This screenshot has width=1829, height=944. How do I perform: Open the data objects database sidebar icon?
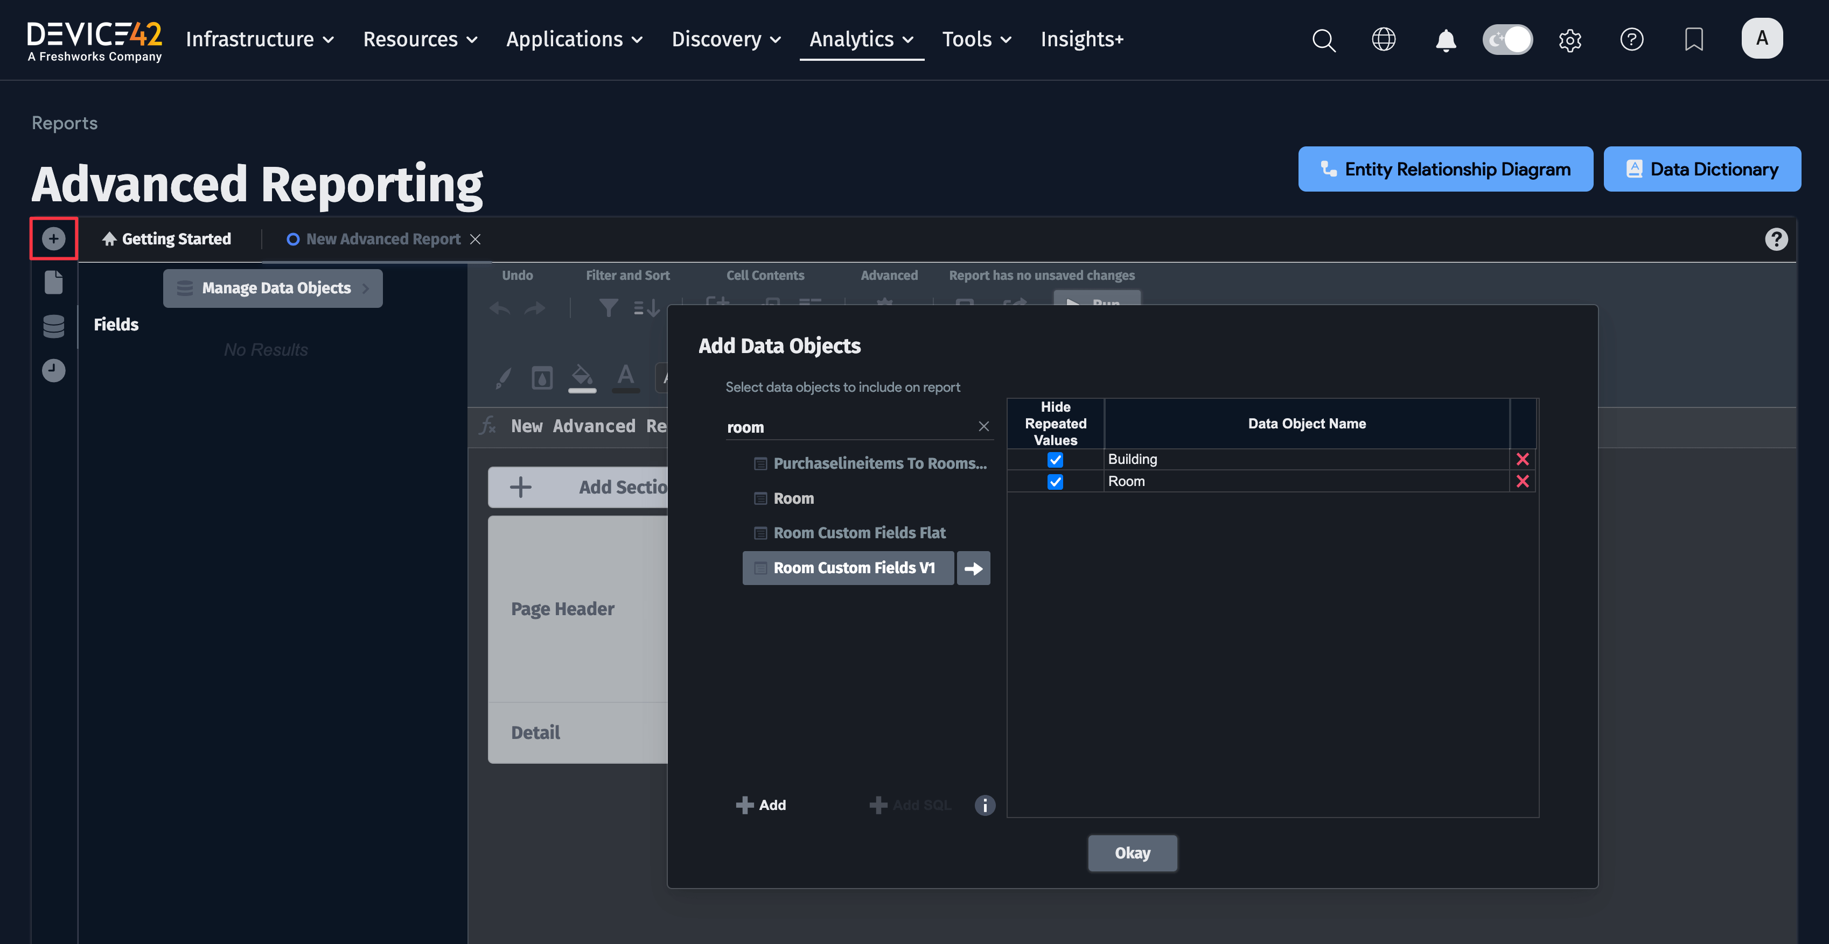54,327
